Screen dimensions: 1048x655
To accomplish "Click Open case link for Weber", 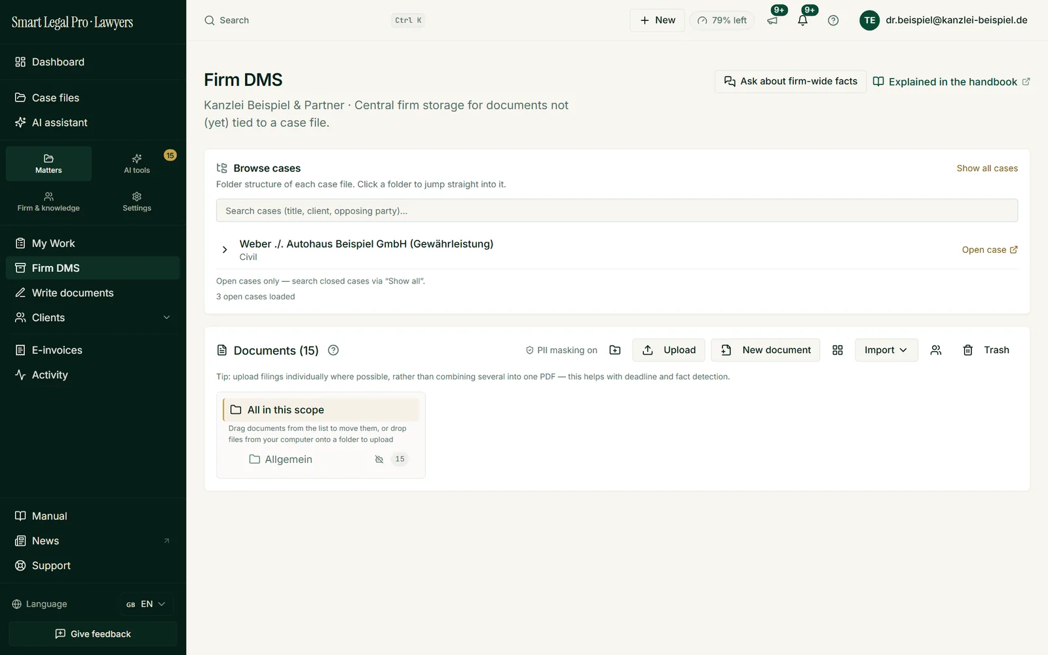I will click(x=990, y=250).
